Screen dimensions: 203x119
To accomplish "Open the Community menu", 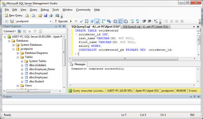I will [x=83, y=10].
